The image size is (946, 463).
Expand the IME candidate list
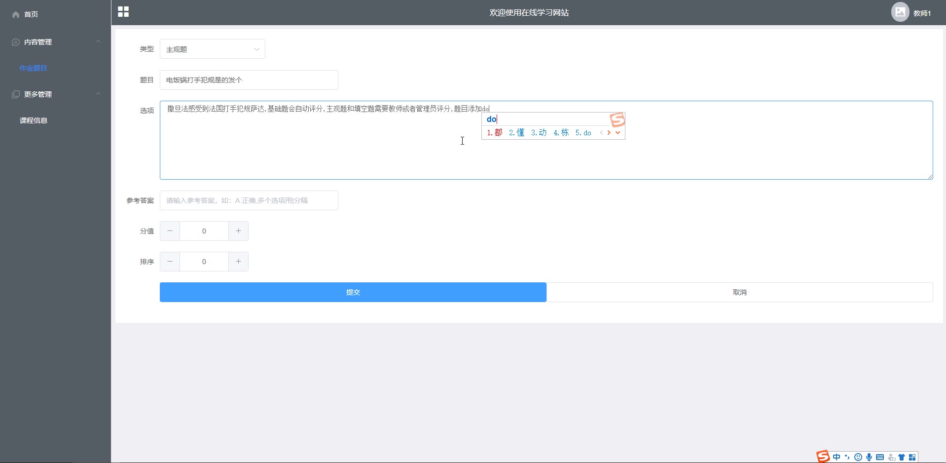click(618, 132)
